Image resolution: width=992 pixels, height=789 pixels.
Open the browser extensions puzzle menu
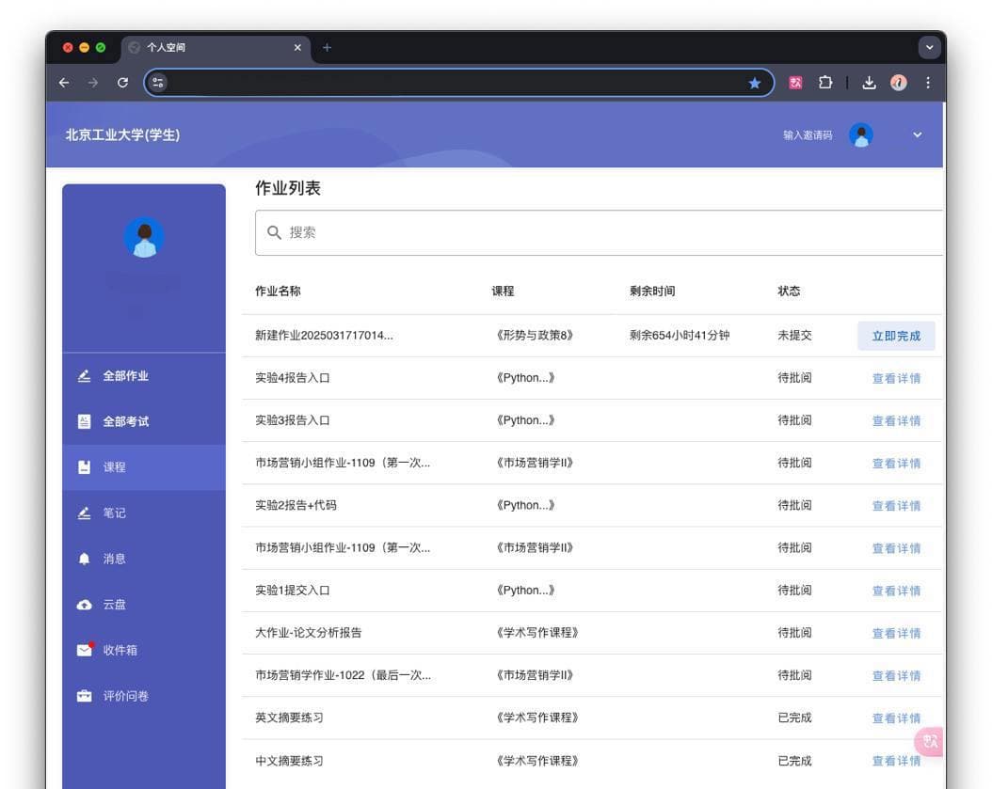[825, 82]
